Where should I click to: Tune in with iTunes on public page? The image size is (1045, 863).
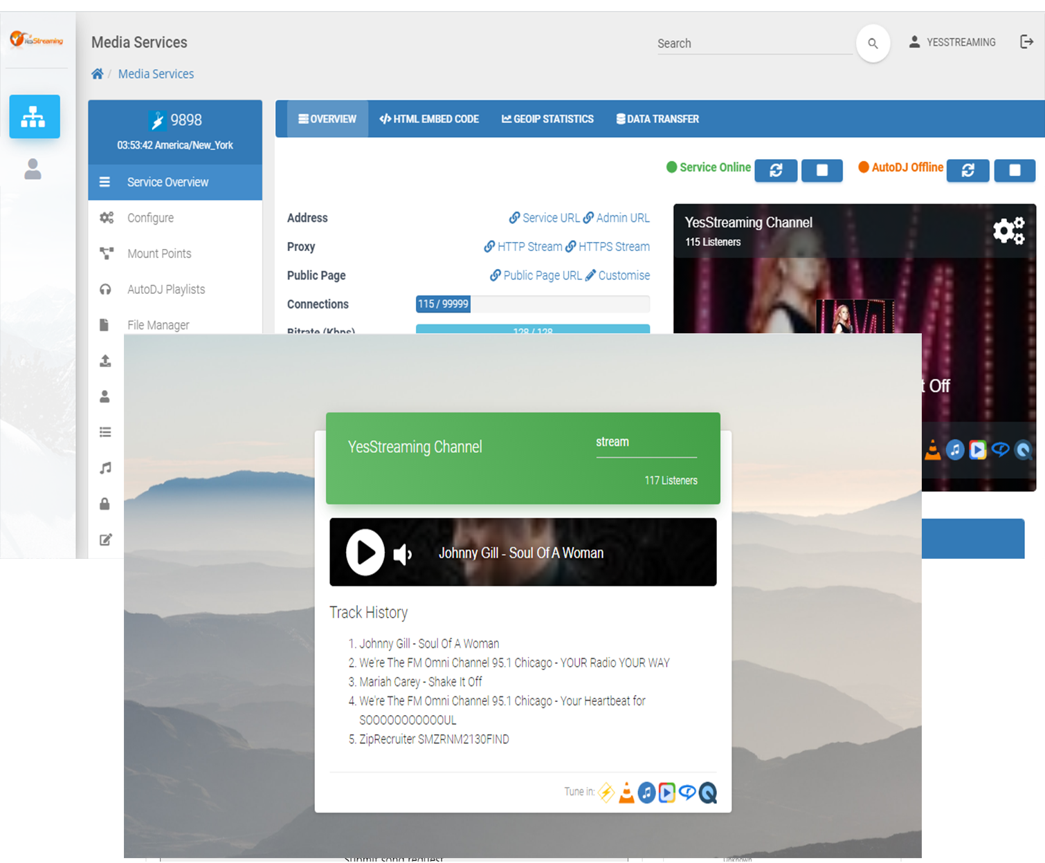[646, 792]
